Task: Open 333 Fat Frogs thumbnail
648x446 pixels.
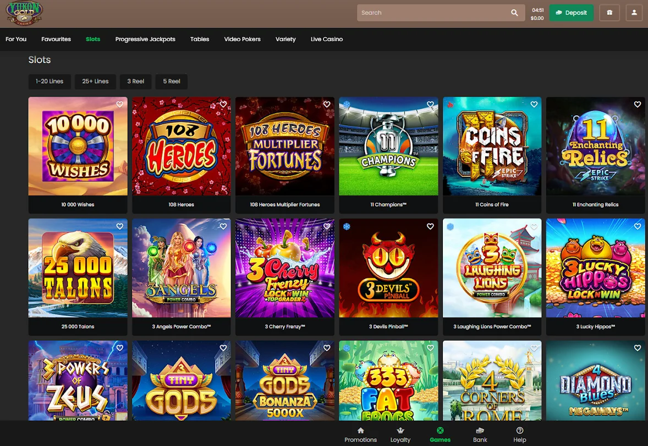Action: 388,381
